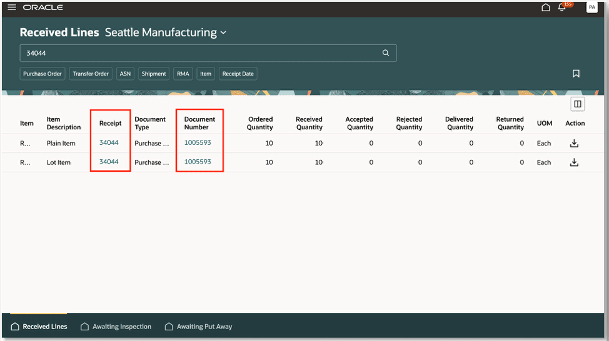Switch to the Awaiting Put Away tab
This screenshot has width=609, height=341.
pos(204,327)
